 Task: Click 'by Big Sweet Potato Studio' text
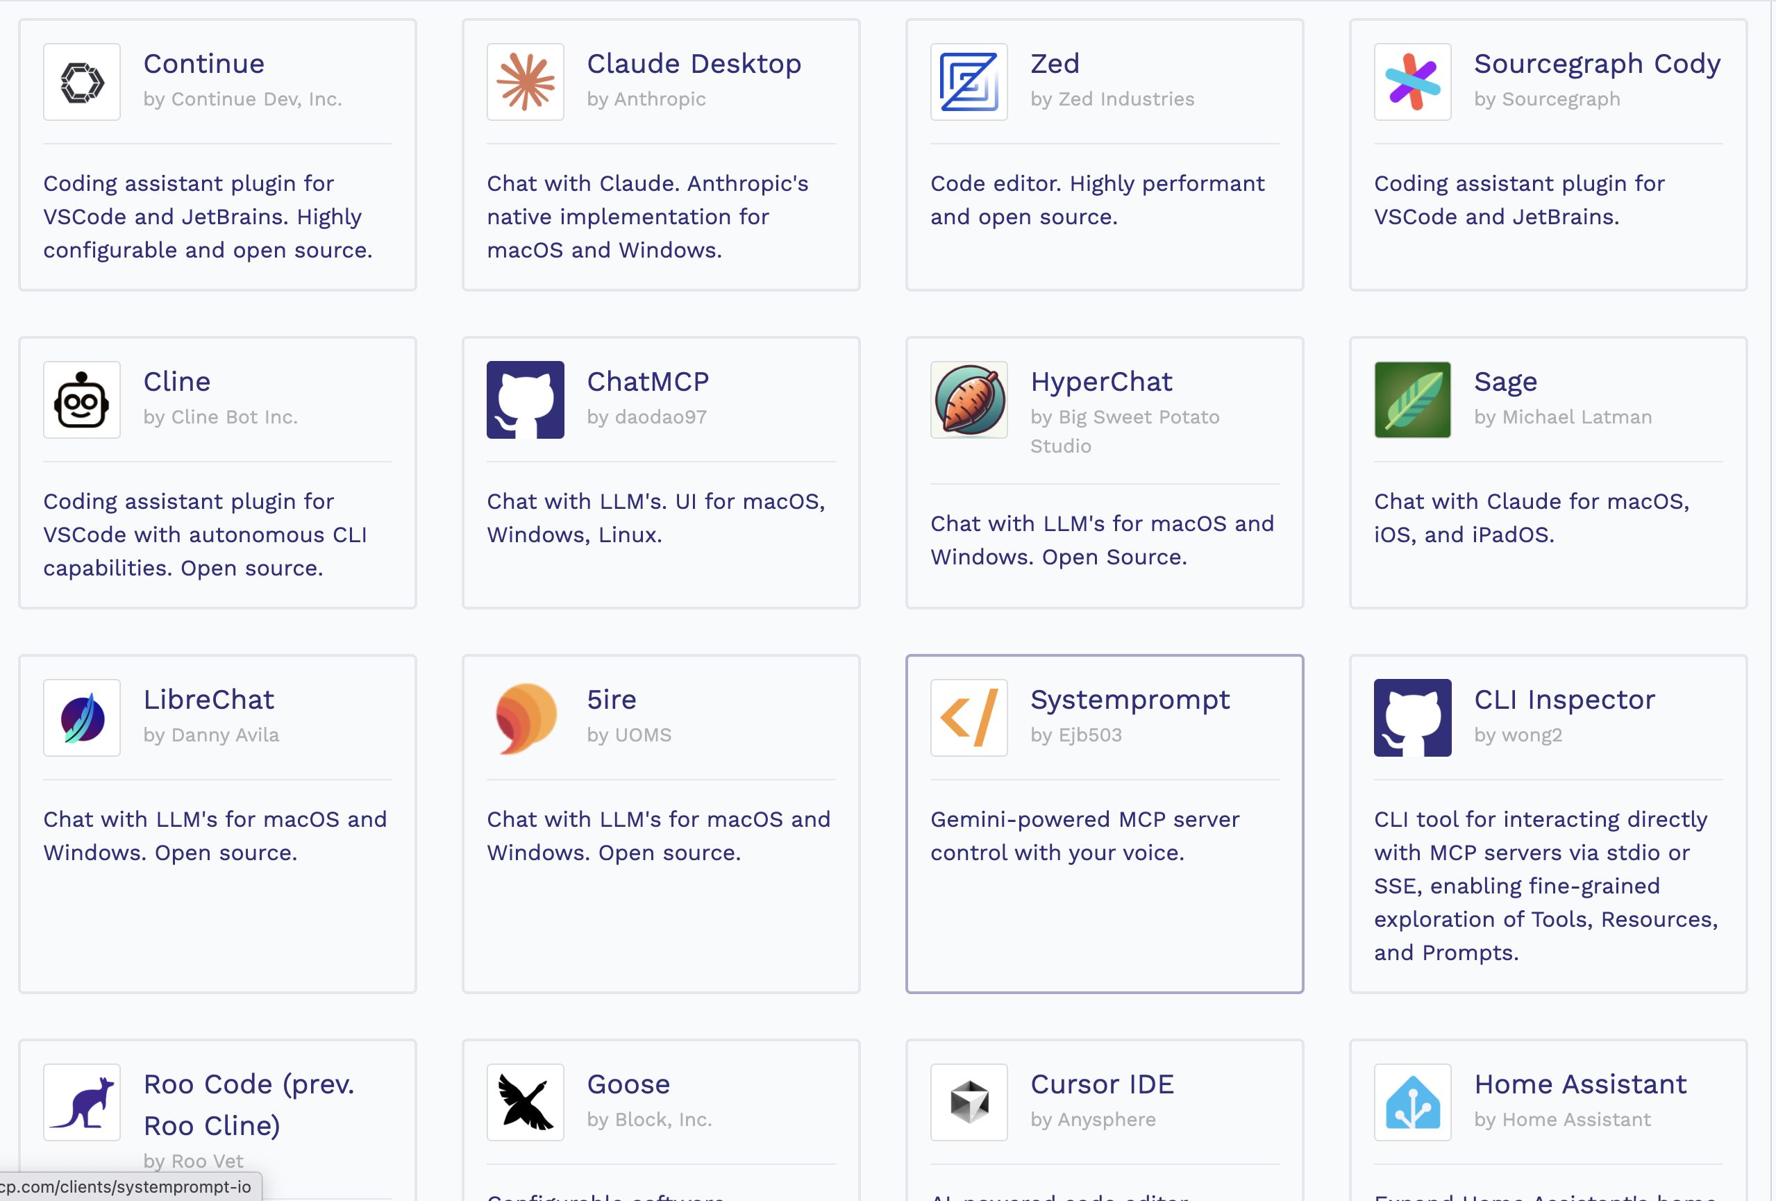pos(1125,432)
